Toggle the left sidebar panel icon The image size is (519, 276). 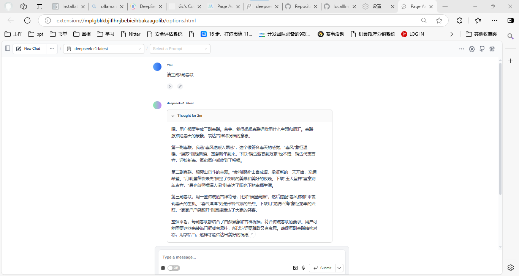[x=8, y=49]
